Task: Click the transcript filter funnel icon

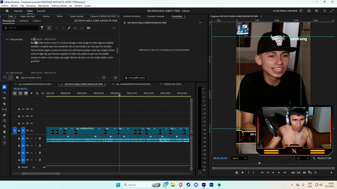Action: [42, 28]
